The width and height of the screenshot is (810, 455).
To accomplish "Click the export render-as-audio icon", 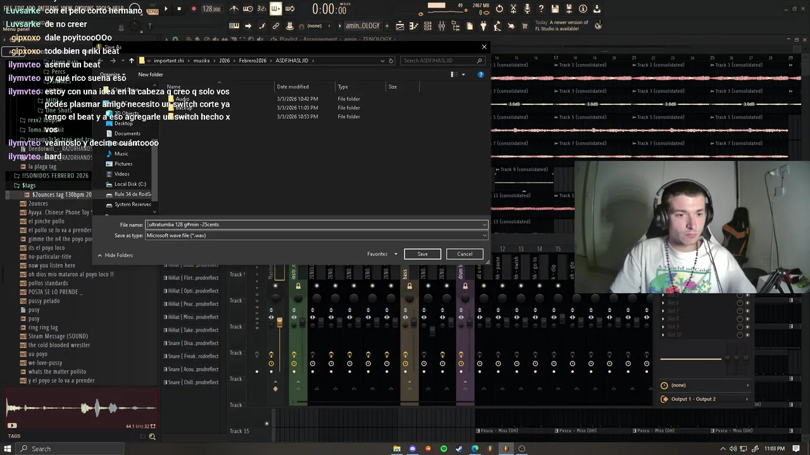I will pos(569,9).
